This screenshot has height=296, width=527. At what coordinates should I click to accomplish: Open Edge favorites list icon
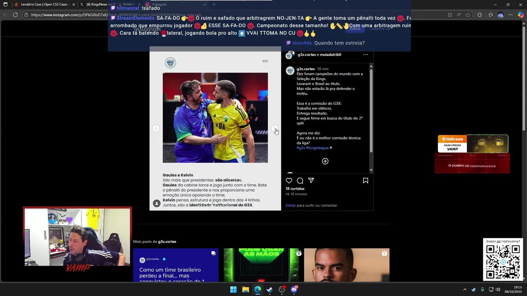(490, 15)
